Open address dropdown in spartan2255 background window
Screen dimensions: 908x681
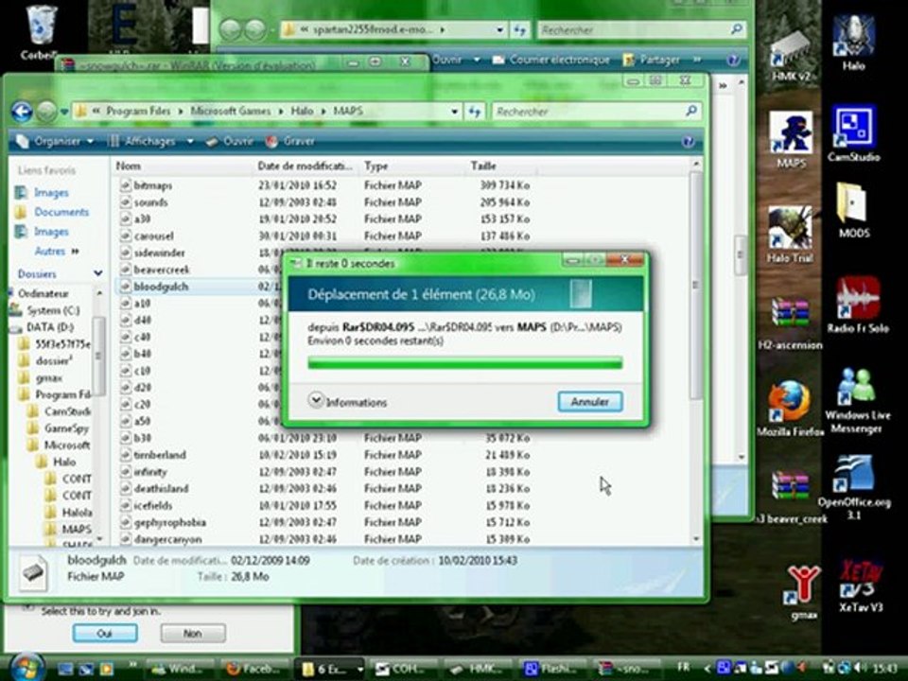tap(499, 29)
